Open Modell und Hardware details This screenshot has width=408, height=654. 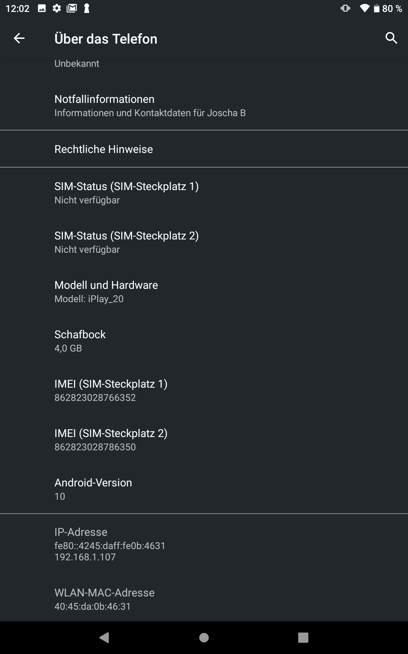[x=204, y=292]
